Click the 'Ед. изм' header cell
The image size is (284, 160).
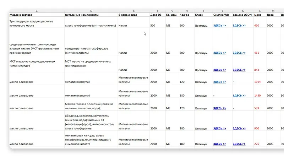172,15
